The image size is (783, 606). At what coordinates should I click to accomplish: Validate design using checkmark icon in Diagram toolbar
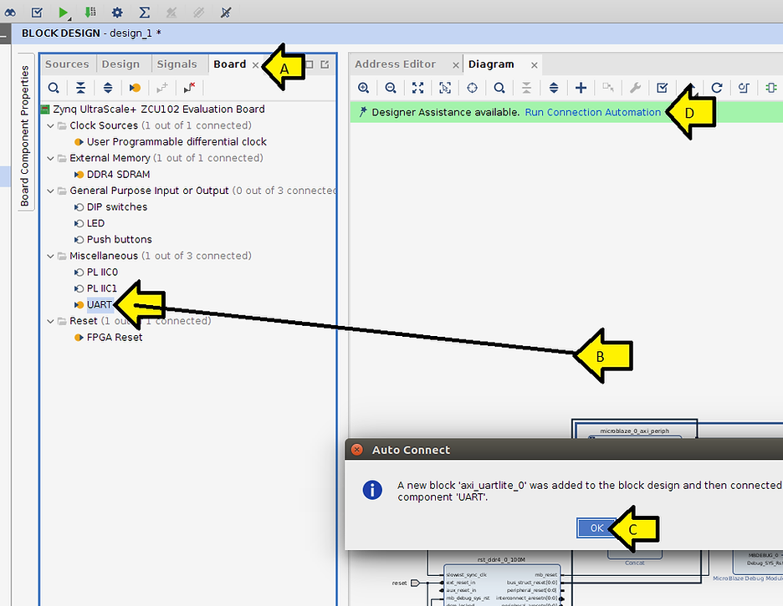coord(662,88)
